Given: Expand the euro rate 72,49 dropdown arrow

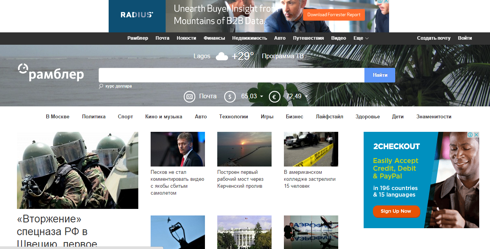Looking at the screenshot, I should (306, 96).
